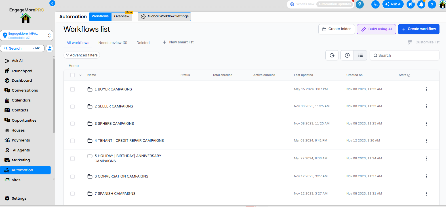Open the profile avatar house icon

(442, 4)
